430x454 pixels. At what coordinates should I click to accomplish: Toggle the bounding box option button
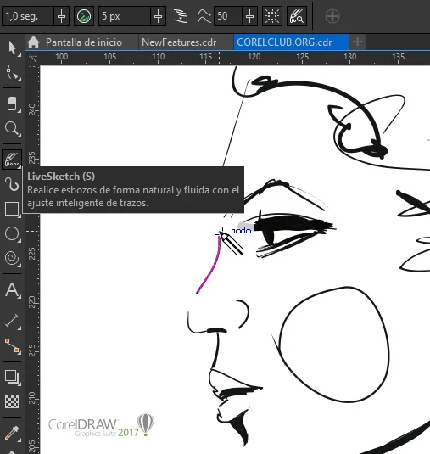coord(272,16)
